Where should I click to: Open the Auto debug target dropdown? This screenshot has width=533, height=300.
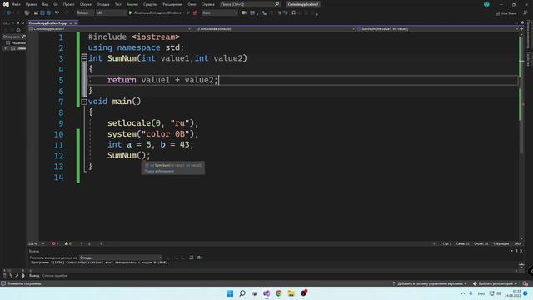[220, 13]
